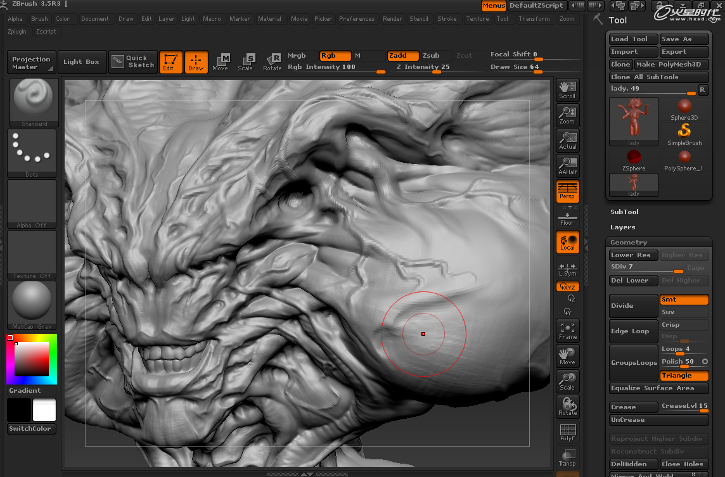Click the Light Box button
725x477 pixels.
pos(81,62)
